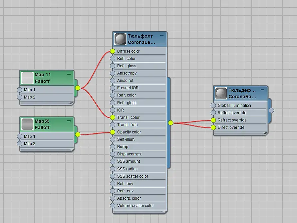
Task: Collapse the Map 11 Falloff node
Action: point(69,75)
